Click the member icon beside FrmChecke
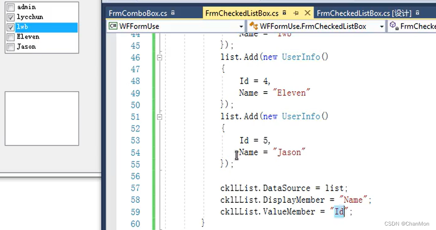This screenshot has height=230, width=436. tap(394, 26)
